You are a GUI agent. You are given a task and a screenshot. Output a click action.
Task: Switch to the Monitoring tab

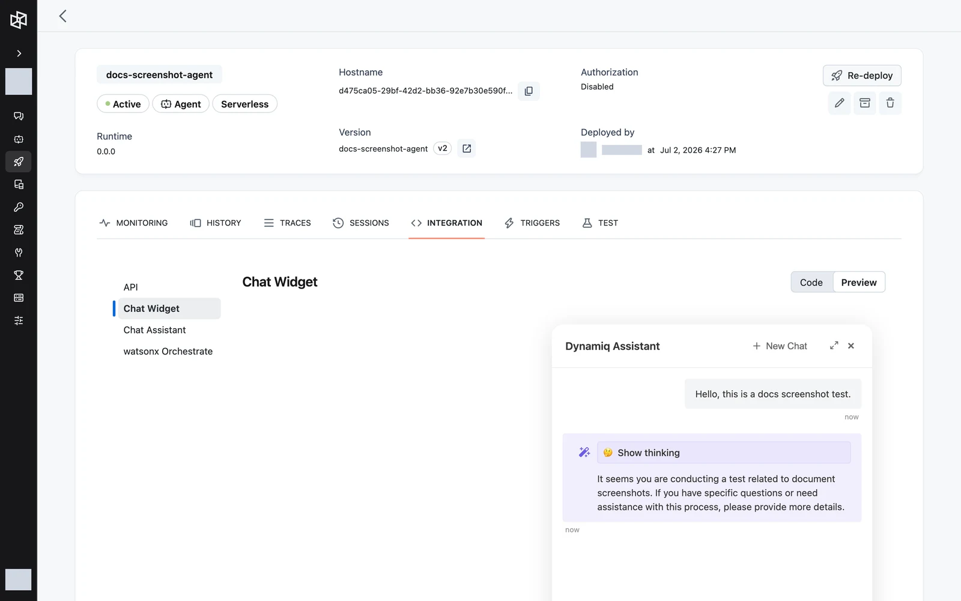click(x=133, y=223)
